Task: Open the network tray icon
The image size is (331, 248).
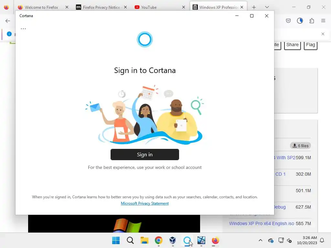Action: (x=281, y=240)
